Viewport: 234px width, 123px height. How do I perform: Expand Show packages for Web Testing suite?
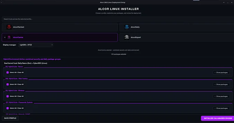click(221, 84)
